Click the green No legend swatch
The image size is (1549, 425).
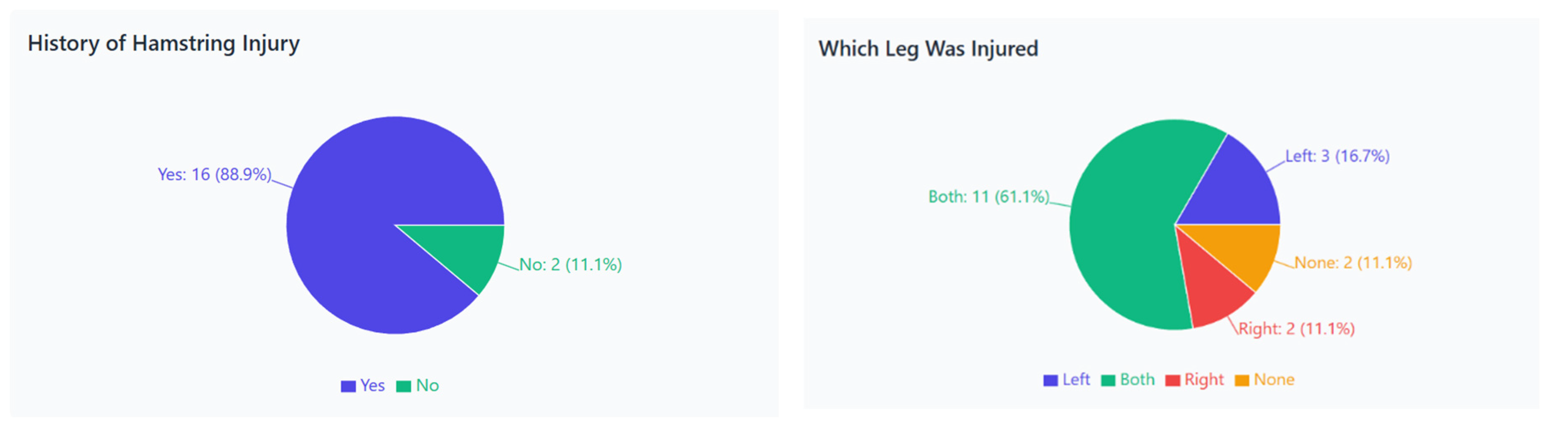point(404,387)
